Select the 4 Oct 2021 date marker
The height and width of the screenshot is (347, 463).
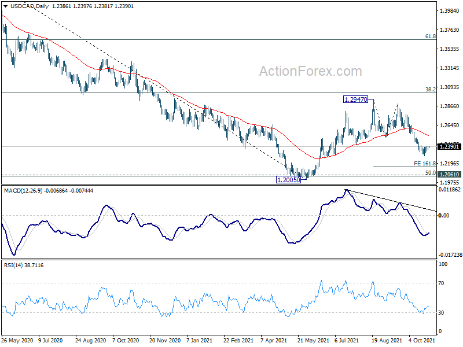tap(422, 341)
